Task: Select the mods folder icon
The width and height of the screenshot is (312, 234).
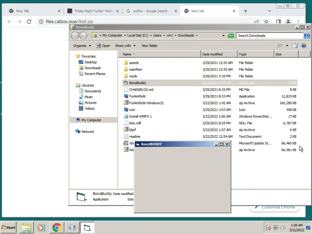Action: point(126,76)
